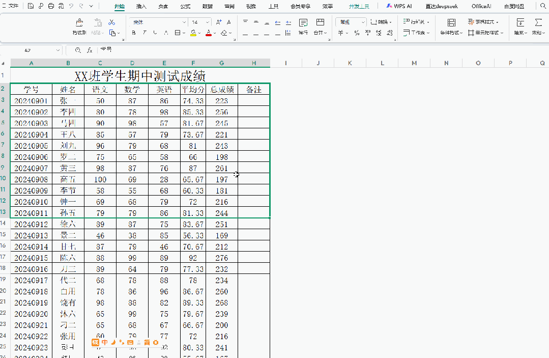
Task: Click the Cut scissors icon
Action: coord(112,22)
